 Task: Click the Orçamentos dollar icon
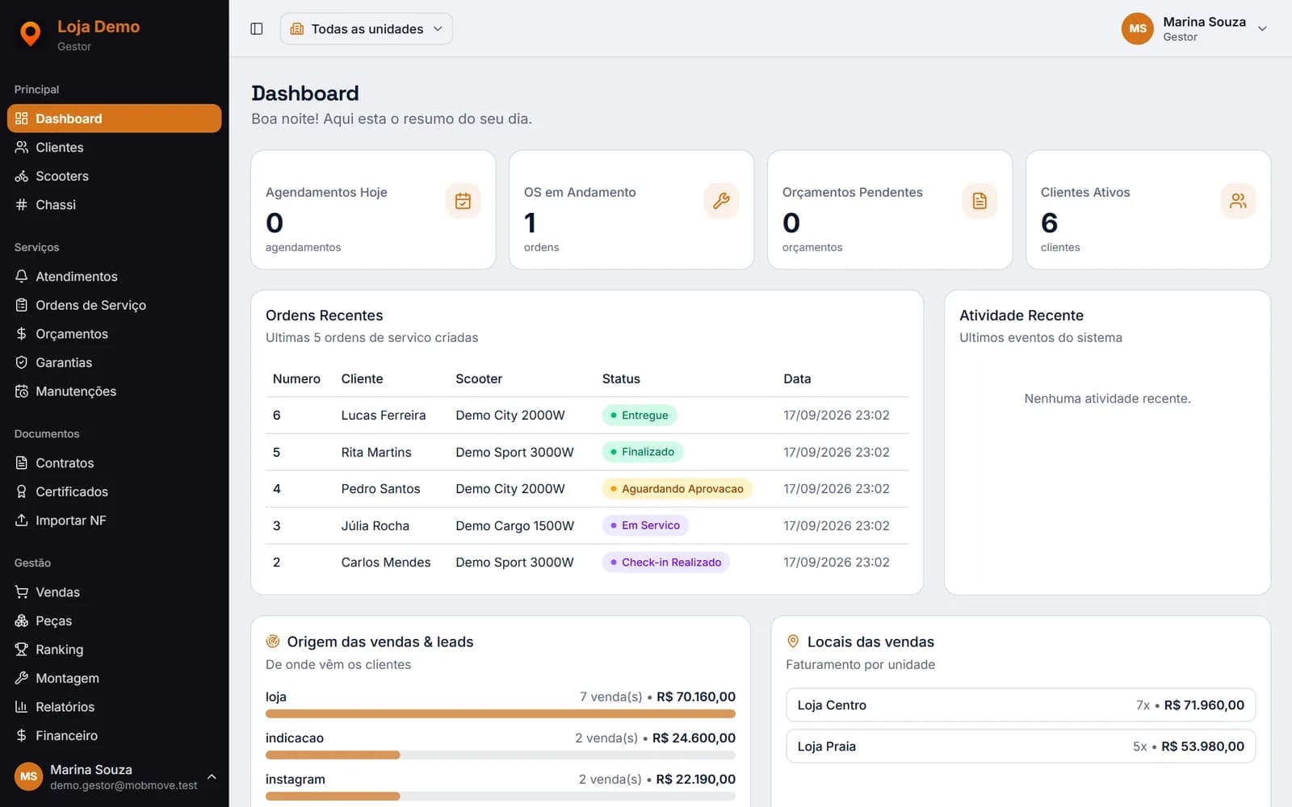tap(22, 333)
